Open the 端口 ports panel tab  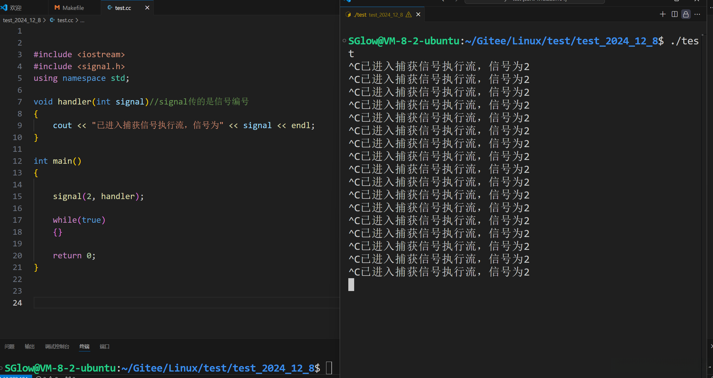pos(104,346)
